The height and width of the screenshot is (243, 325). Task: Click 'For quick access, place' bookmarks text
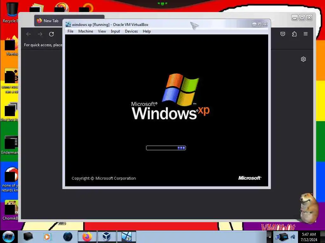click(x=43, y=45)
